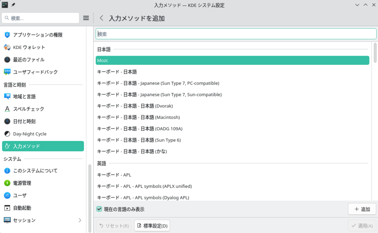
Task: Expand the セッション submenu arrow
Action: (80, 220)
